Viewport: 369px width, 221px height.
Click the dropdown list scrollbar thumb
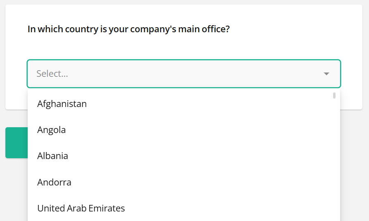coord(334,96)
